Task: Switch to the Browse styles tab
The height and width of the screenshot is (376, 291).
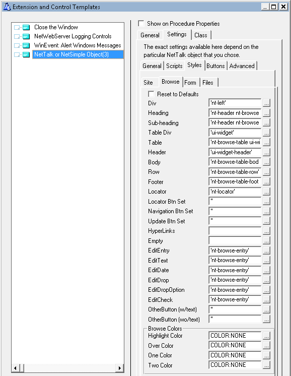Action: pos(171,82)
